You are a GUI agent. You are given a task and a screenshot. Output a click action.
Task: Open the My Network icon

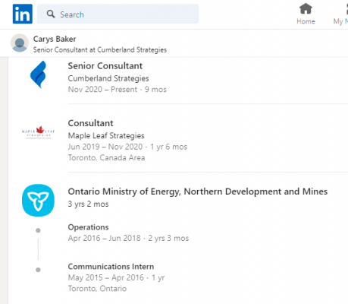346,8
